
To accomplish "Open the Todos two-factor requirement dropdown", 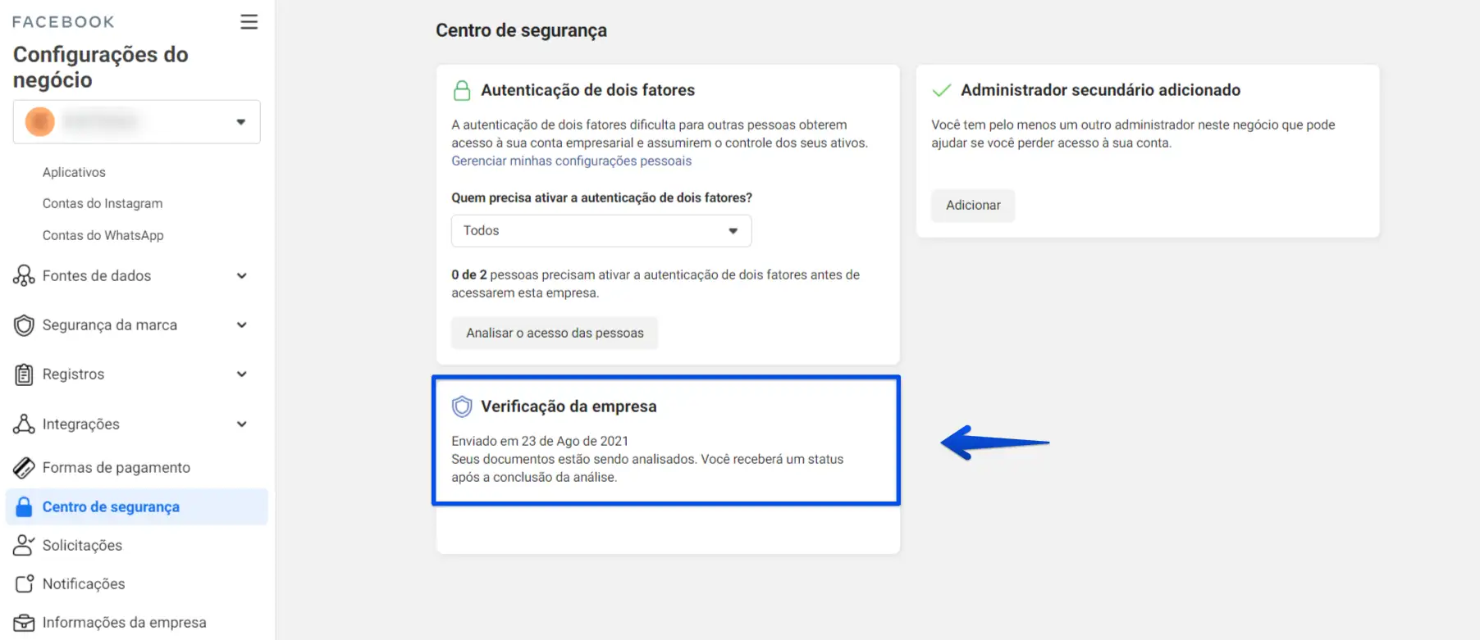I will [x=601, y=231].
